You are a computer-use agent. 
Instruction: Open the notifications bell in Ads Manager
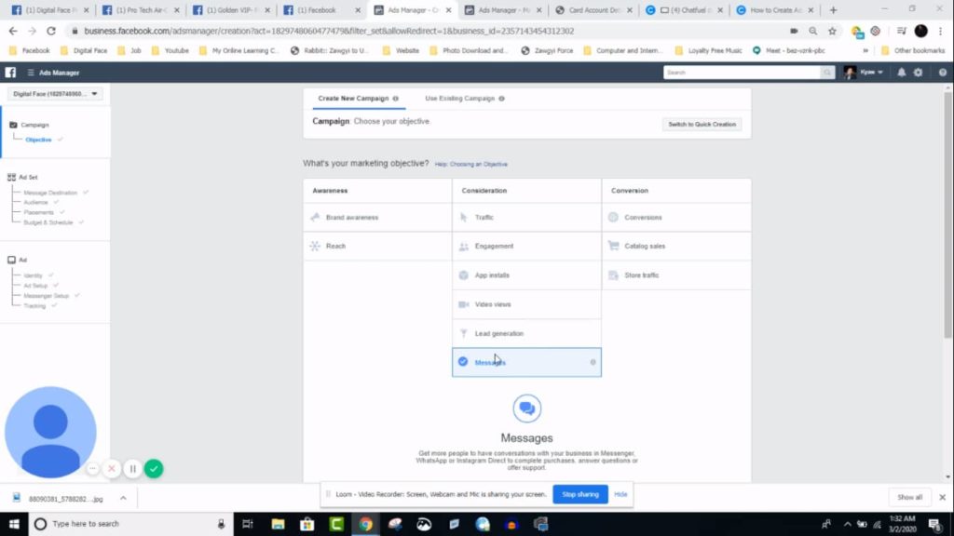(x=901, y=73)
